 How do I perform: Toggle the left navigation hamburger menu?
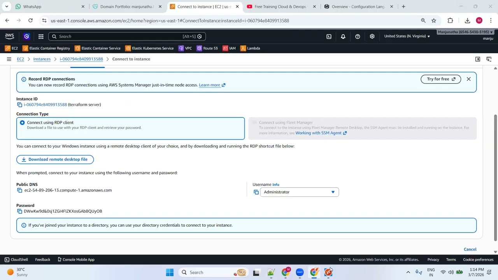tap(9, 59)
